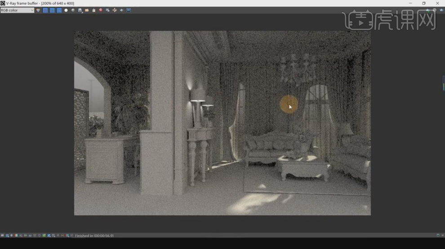Toggle the red channel view

coord(45,10)
